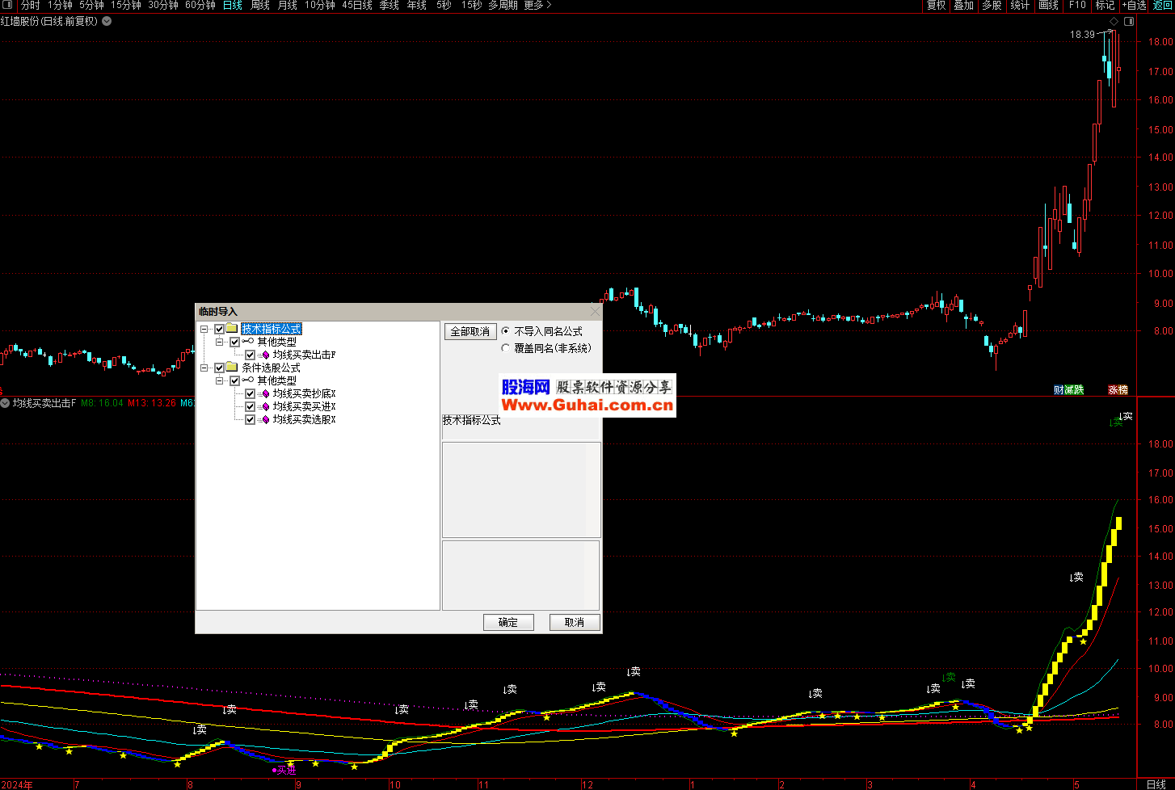Image resolution: width=1175 pixels, height=790 pixels.
Task: Add stock via +自选 button
Action: pos(1134,6)
